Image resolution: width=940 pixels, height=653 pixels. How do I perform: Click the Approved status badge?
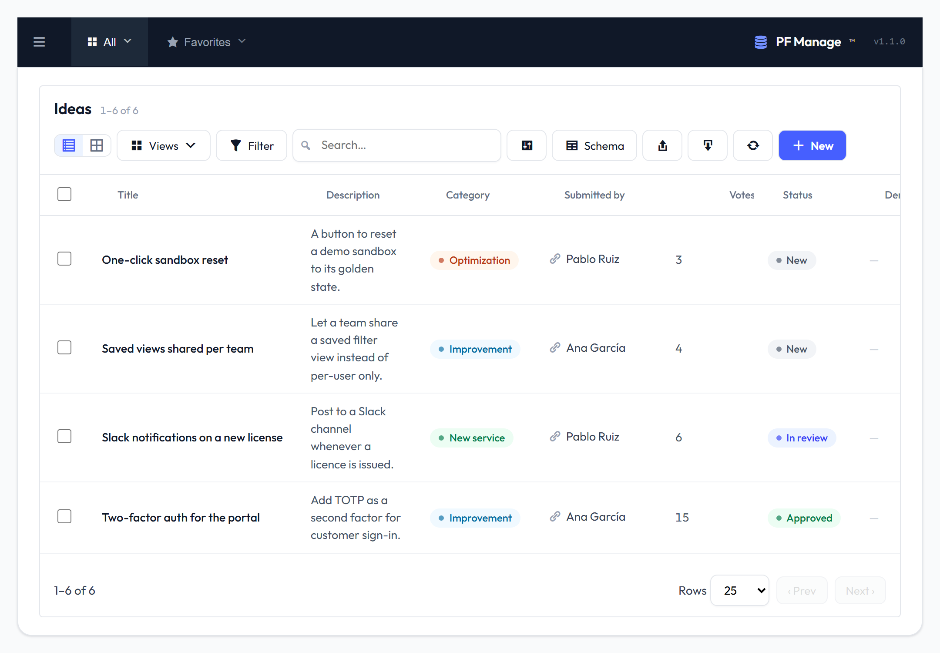tap(804, 518)
